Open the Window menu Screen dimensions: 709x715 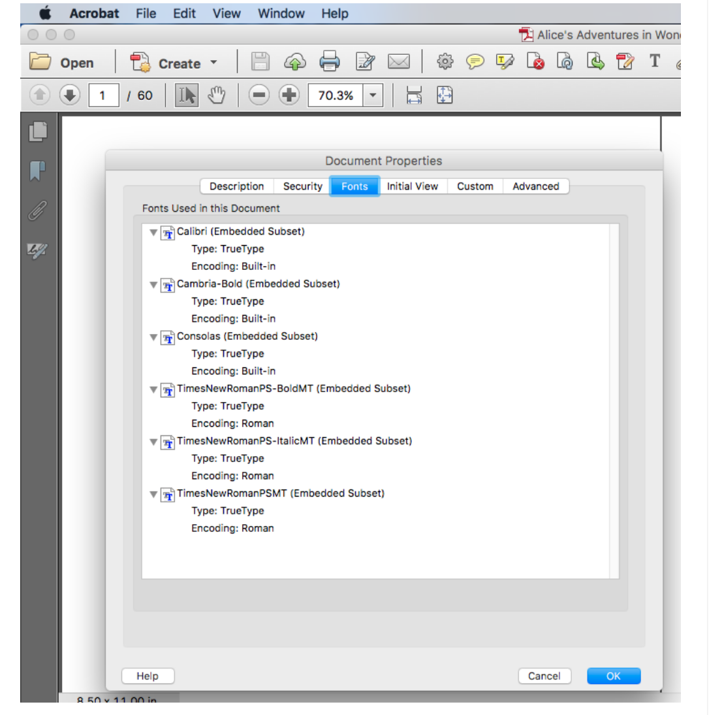(x=281, y=14)
